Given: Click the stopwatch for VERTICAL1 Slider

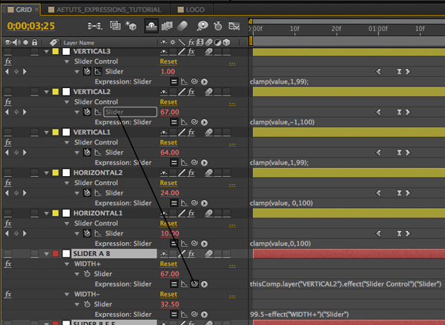Looking at the screenshot, I should click(87, 153).
